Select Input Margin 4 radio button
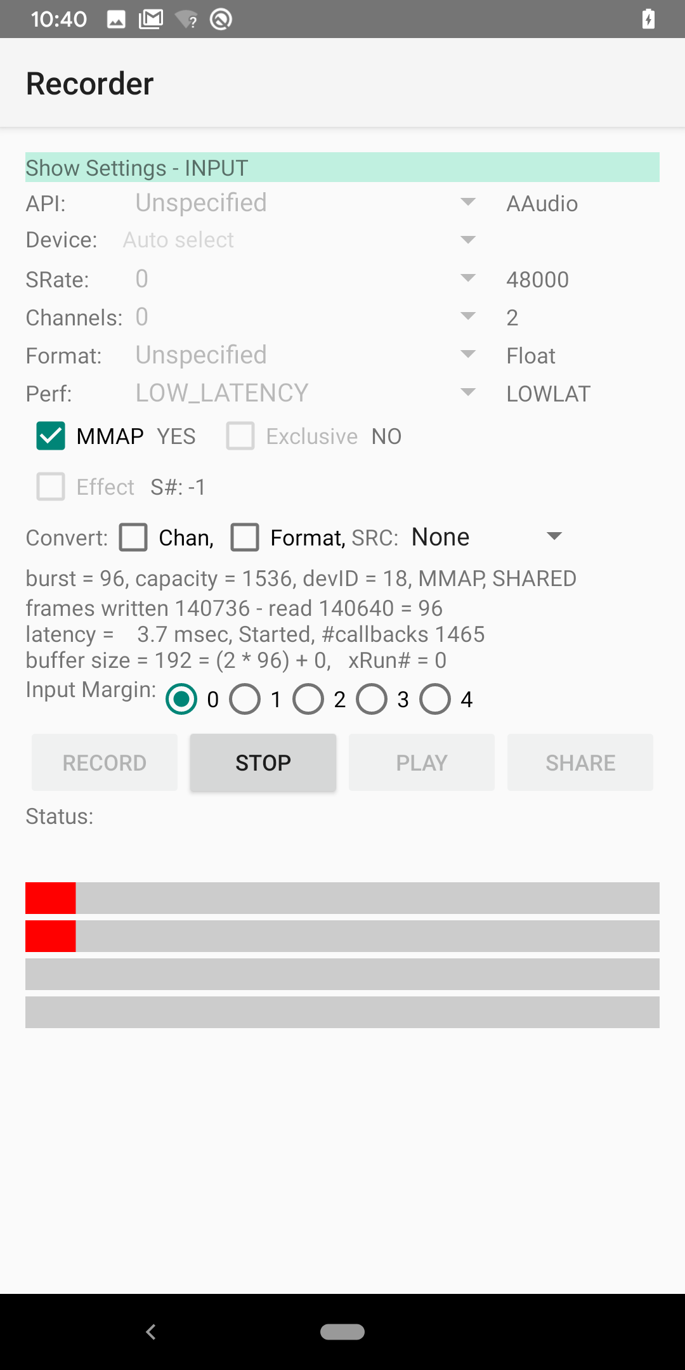 435,699
